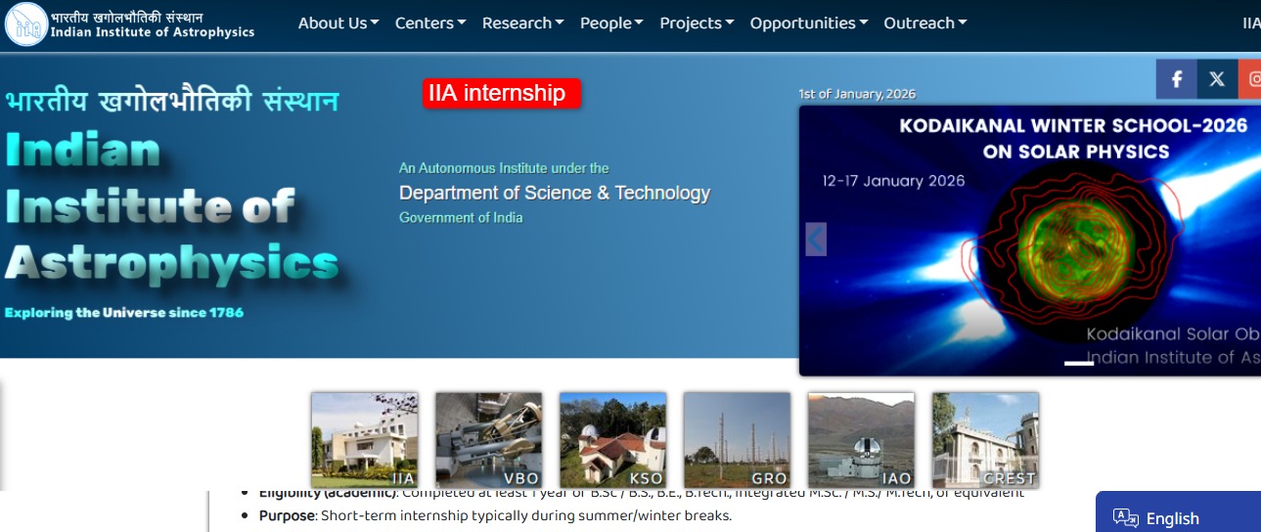Open the People menu

pyautogui.click(x=611, y=23)
